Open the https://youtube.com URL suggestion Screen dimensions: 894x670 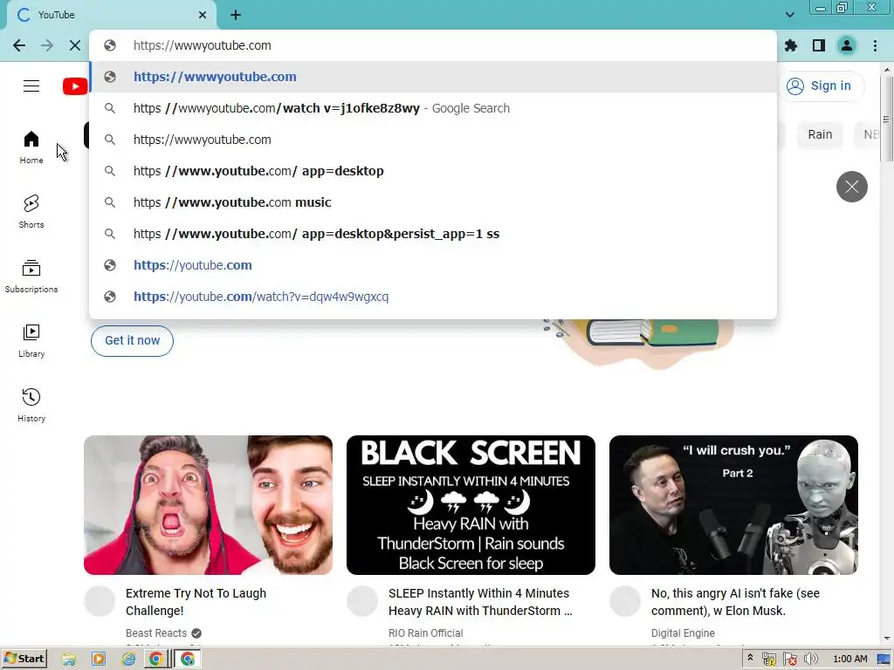[433, 265]
